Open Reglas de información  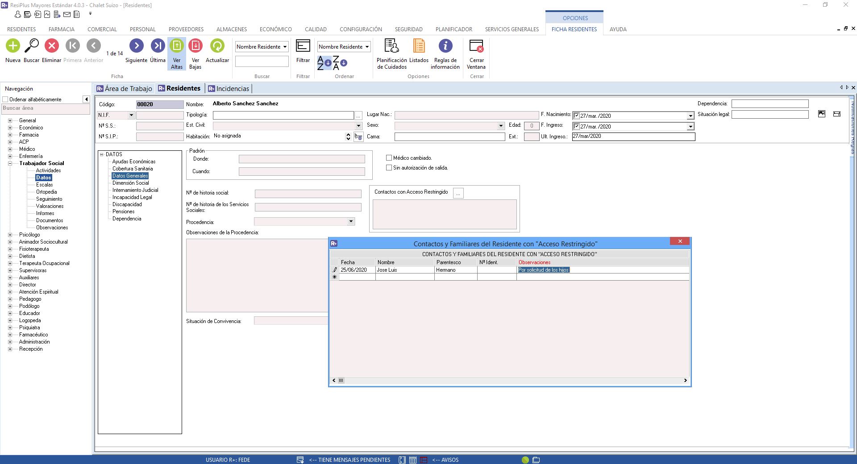point(445,46)
